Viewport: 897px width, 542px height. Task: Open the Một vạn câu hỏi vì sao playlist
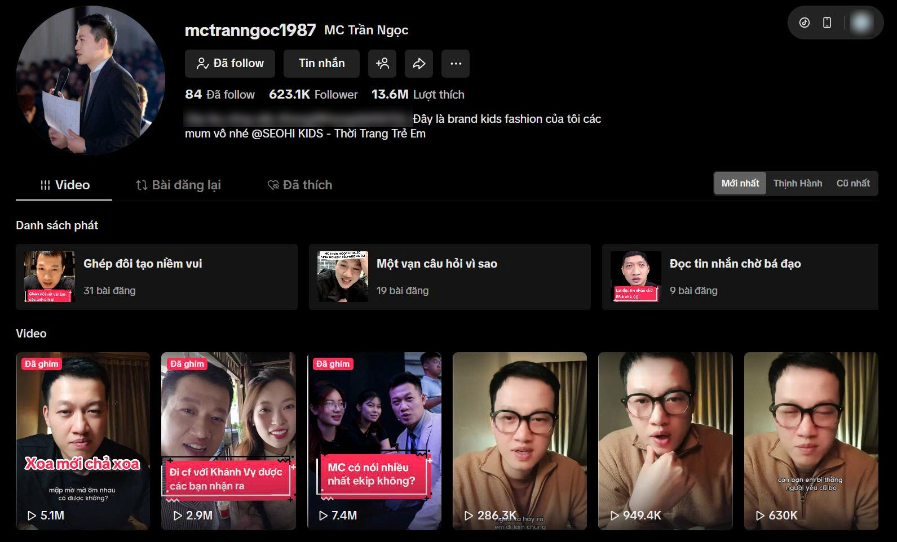click(450, 277)
